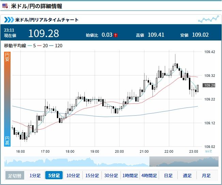Image resolution: width=222 pixels, height=185 pixels.
Task: Click the 米ドル/円リアルタイムチャート heading
Action: click(47, 20)
